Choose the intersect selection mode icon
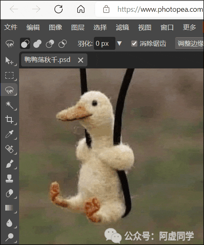 pos(63,44)
